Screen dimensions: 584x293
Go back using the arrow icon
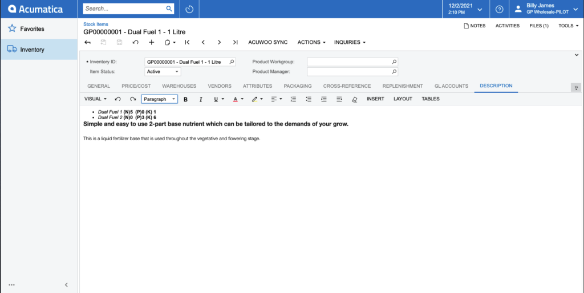(x=87, y=42)
